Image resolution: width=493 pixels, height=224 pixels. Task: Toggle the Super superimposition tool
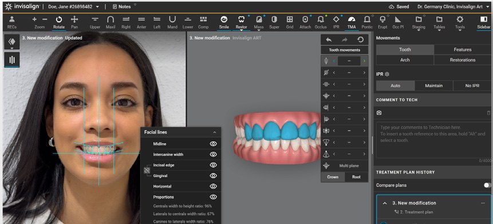coord(274,22)
